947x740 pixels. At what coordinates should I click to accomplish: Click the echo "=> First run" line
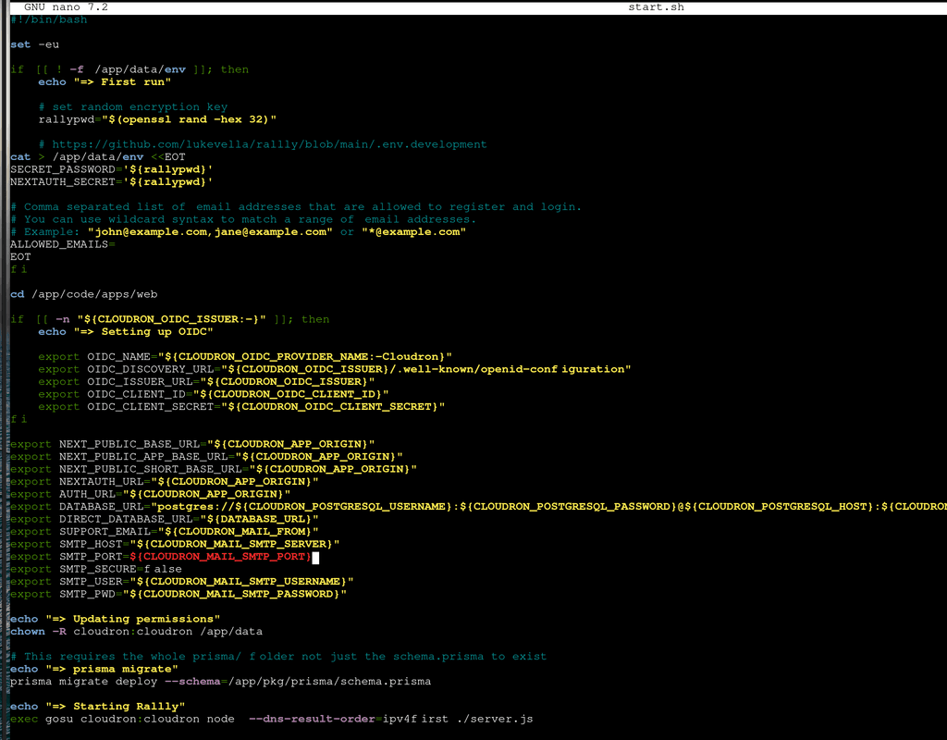point(102,81)
